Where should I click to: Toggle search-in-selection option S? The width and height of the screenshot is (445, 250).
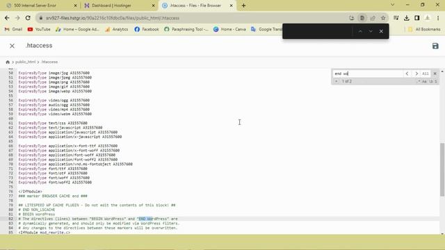[x=436, y=81]
